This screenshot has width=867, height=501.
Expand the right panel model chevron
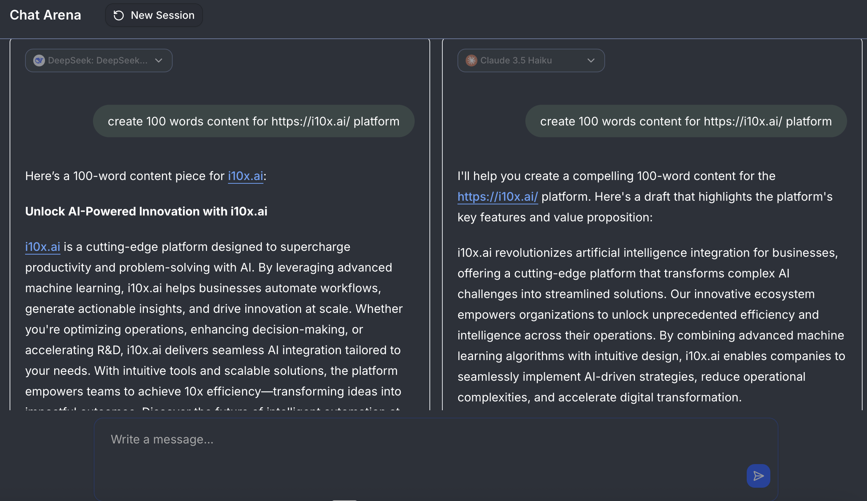(591, 60)
